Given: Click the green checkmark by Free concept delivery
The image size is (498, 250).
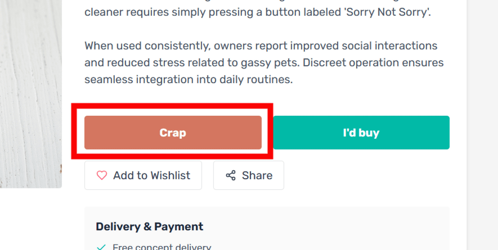Looking at the screenshot, I should point(101,247).
